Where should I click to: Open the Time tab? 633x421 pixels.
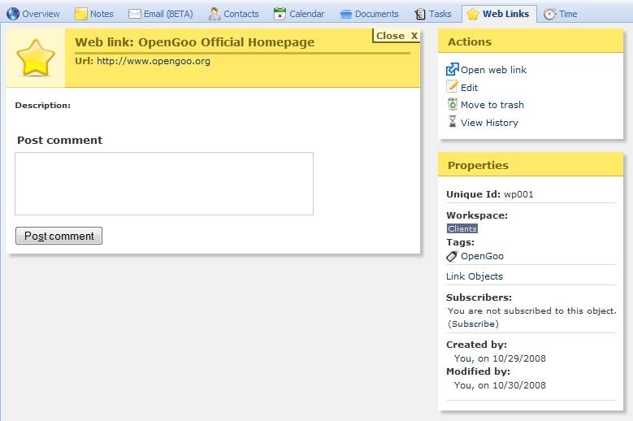tap(561, 14)
